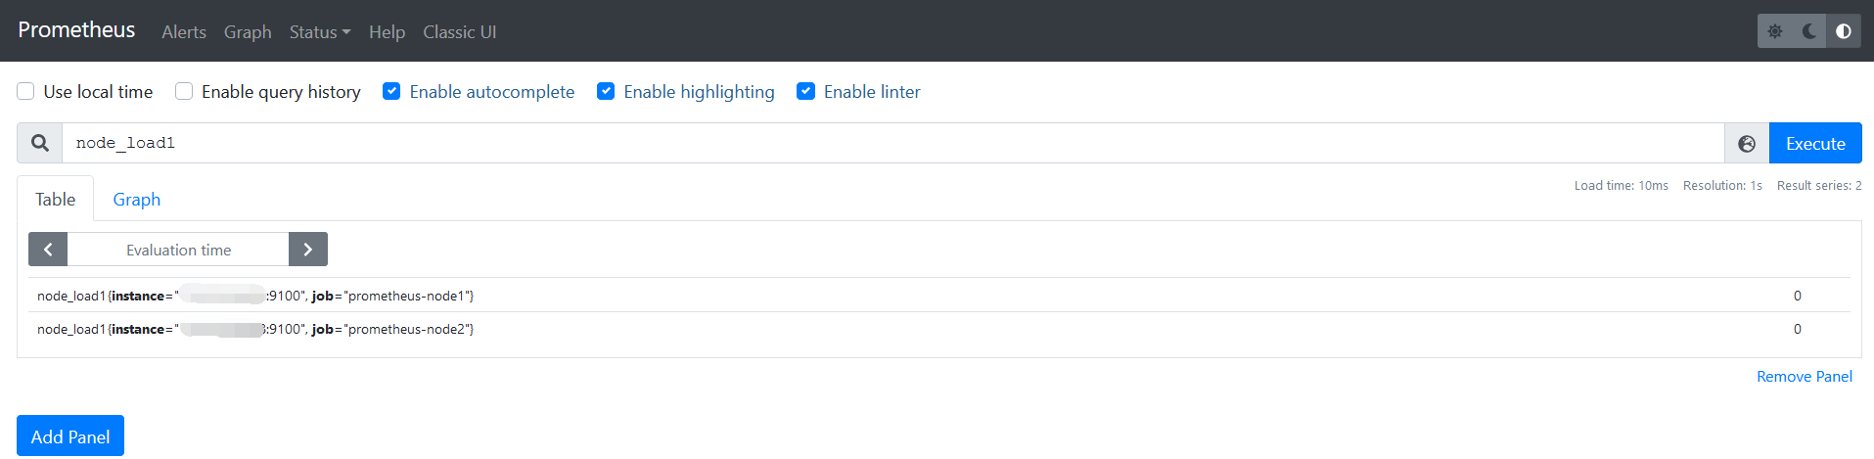This screenshot has width=1874, height=459.
Task: Select the Table tab
Action: click(56, 200)
